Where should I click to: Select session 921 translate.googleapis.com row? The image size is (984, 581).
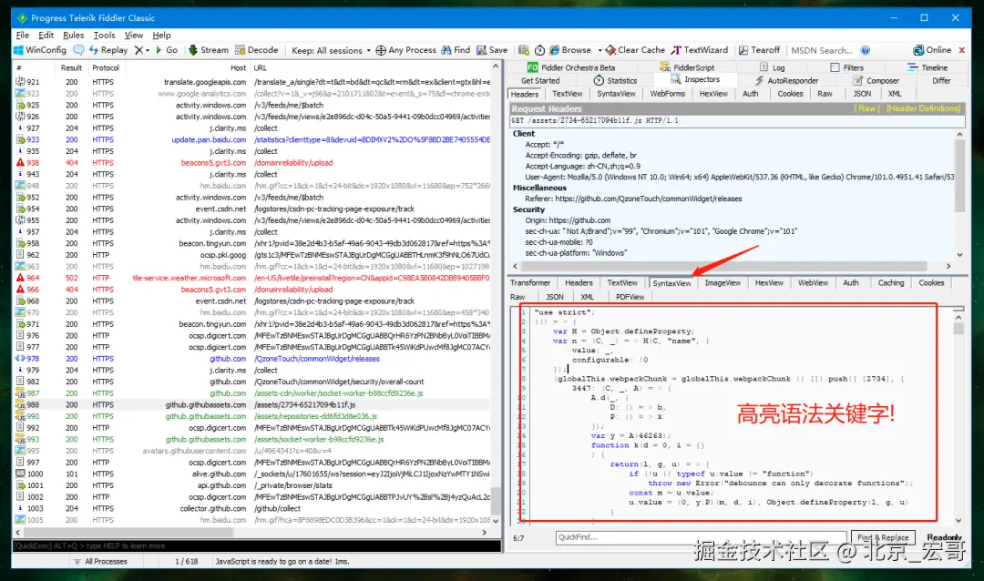(251, 82)
